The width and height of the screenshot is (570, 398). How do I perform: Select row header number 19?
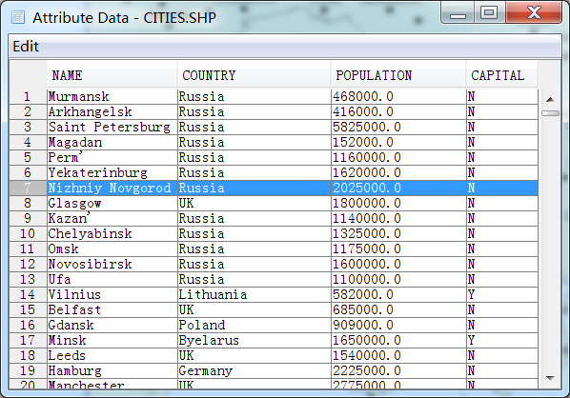coord(28,371)
